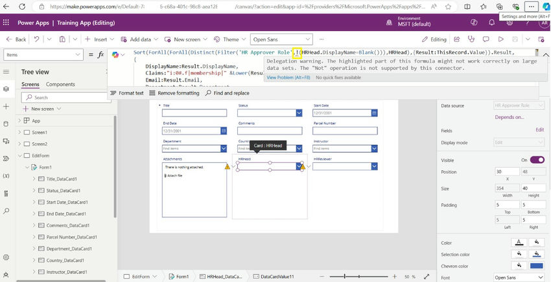Image resolution: width=551 pixels, height=282 pixels.
Task: Click DataCardValue11 breadcrumb
Action: (274, 276)
